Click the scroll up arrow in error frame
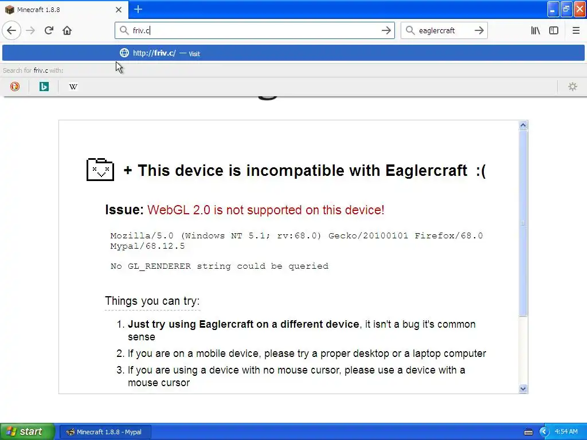 [x=523, y=125]
